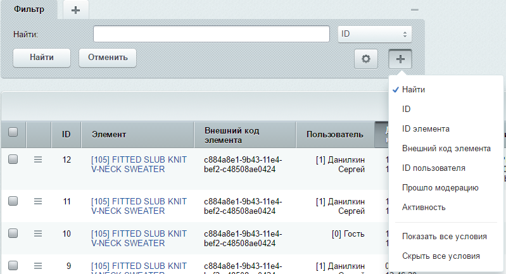The height and width of the screenshot is (274, 506).
Task: Toggle the checked Найти condition in menu
Action: (413, 90)
